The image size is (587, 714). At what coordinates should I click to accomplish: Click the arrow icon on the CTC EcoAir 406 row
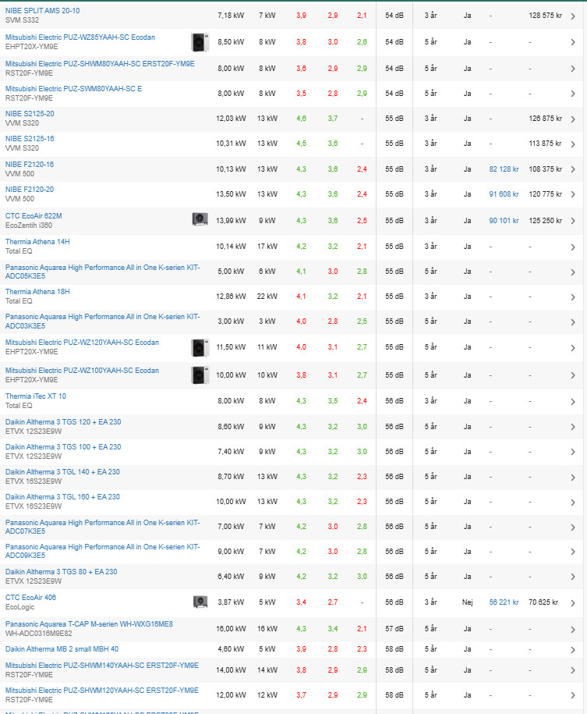click(572, 602)
